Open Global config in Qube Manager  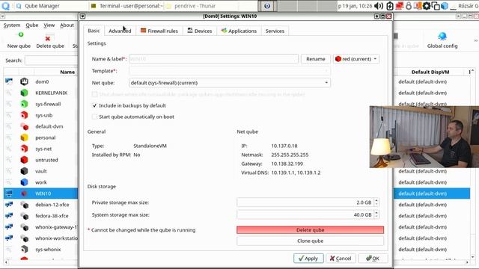click(x=442, y=40)
